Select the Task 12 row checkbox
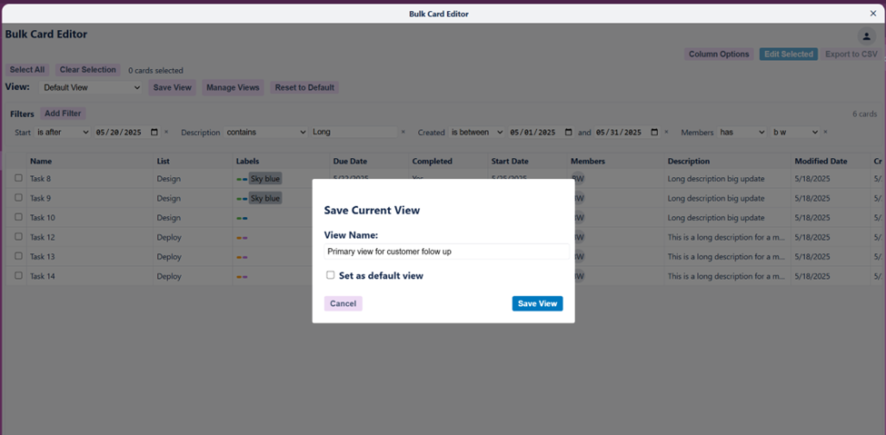Screen dimensions: 886x435 pos(19,237)
